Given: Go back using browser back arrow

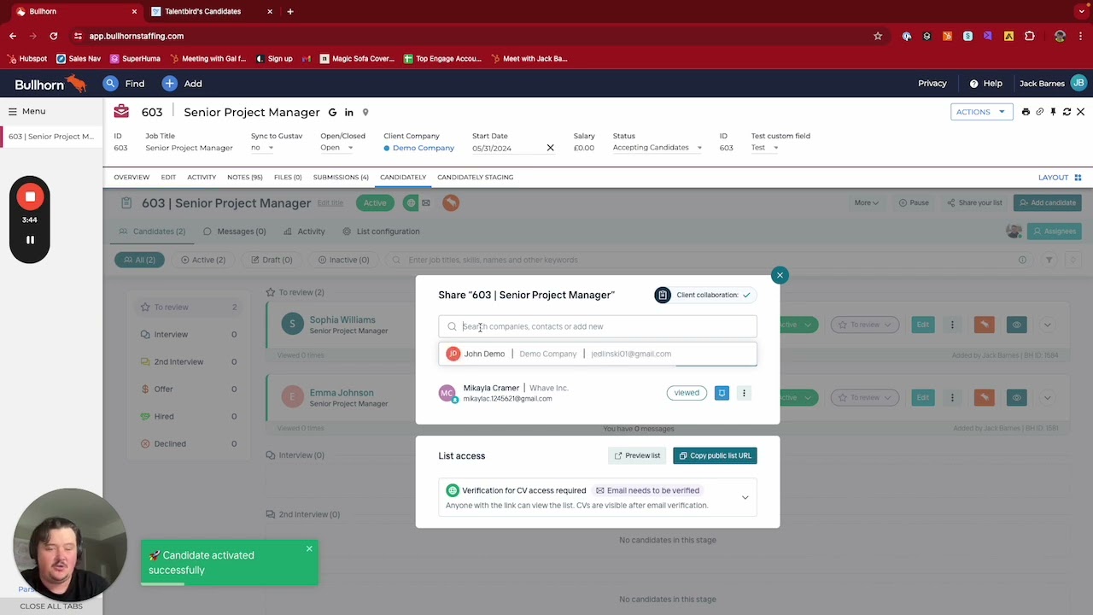Looking at the screenshot, I should [13, 36].
